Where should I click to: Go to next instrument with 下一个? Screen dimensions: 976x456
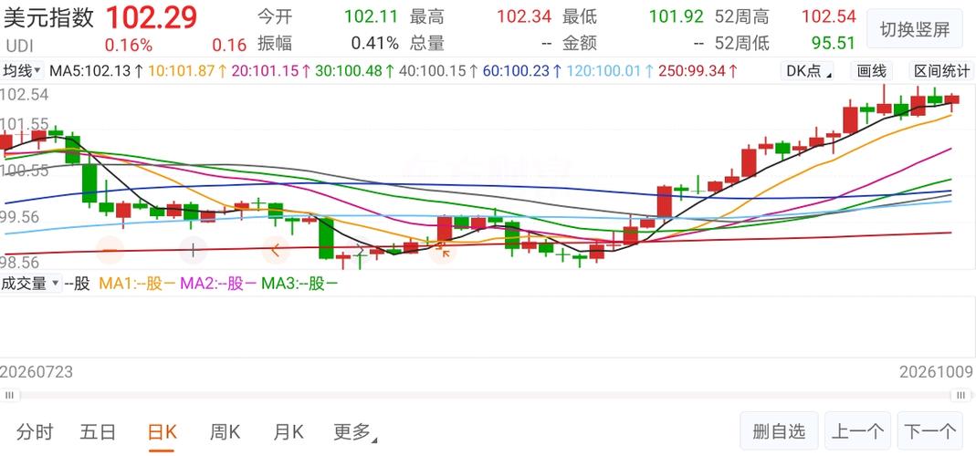pos(929,431)
